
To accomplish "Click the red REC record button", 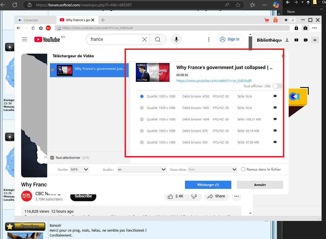I will (48, 28).
